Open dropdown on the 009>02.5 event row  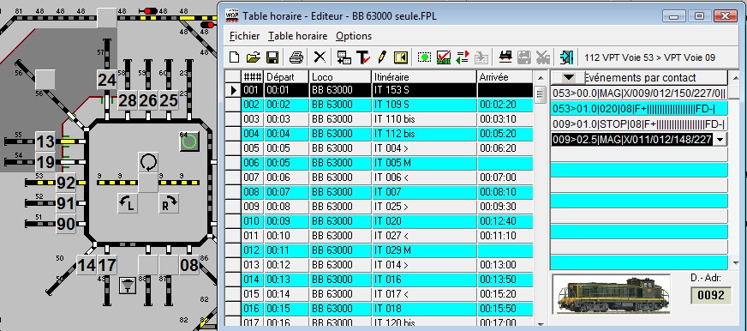coord(720,139)
